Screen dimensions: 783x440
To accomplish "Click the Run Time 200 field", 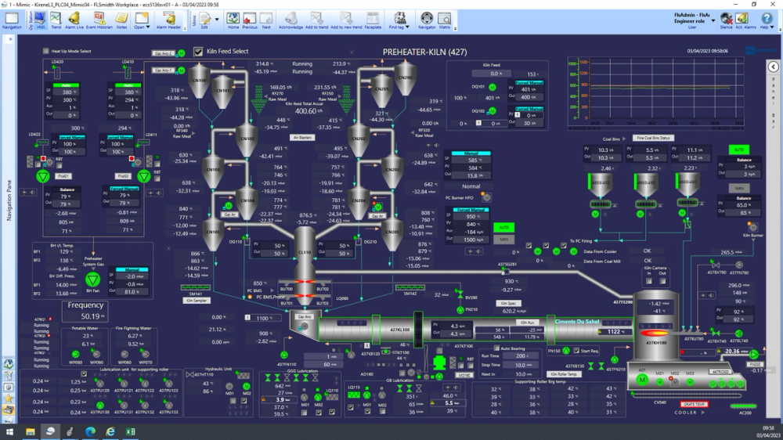I will pos(521,356).
